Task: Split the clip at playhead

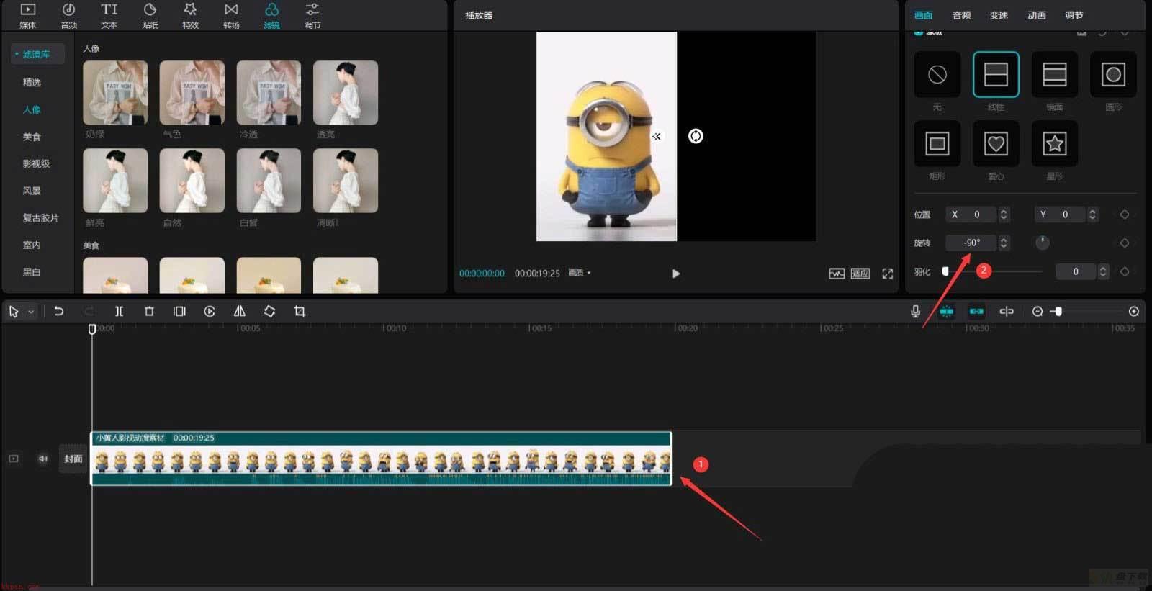Action: click(x=119, y=311)
